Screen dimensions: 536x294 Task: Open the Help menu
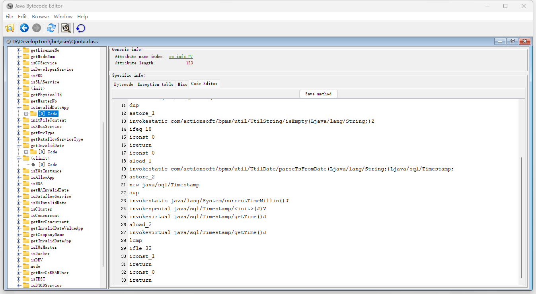[x=82, y=17]
